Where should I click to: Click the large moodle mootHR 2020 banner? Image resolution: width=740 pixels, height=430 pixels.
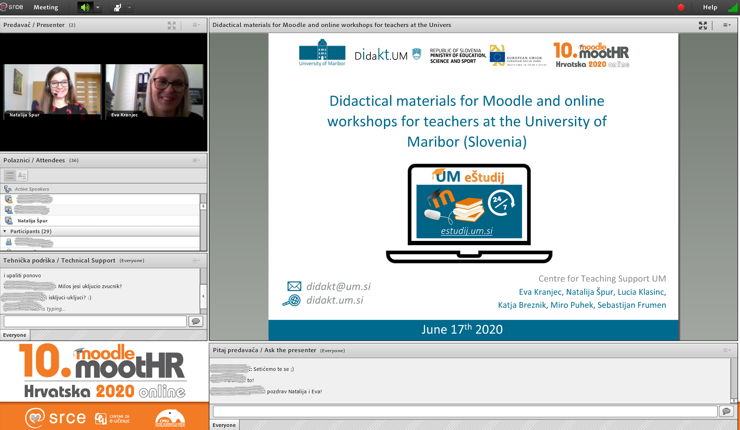pyautogui.click(x=104, y=371)
